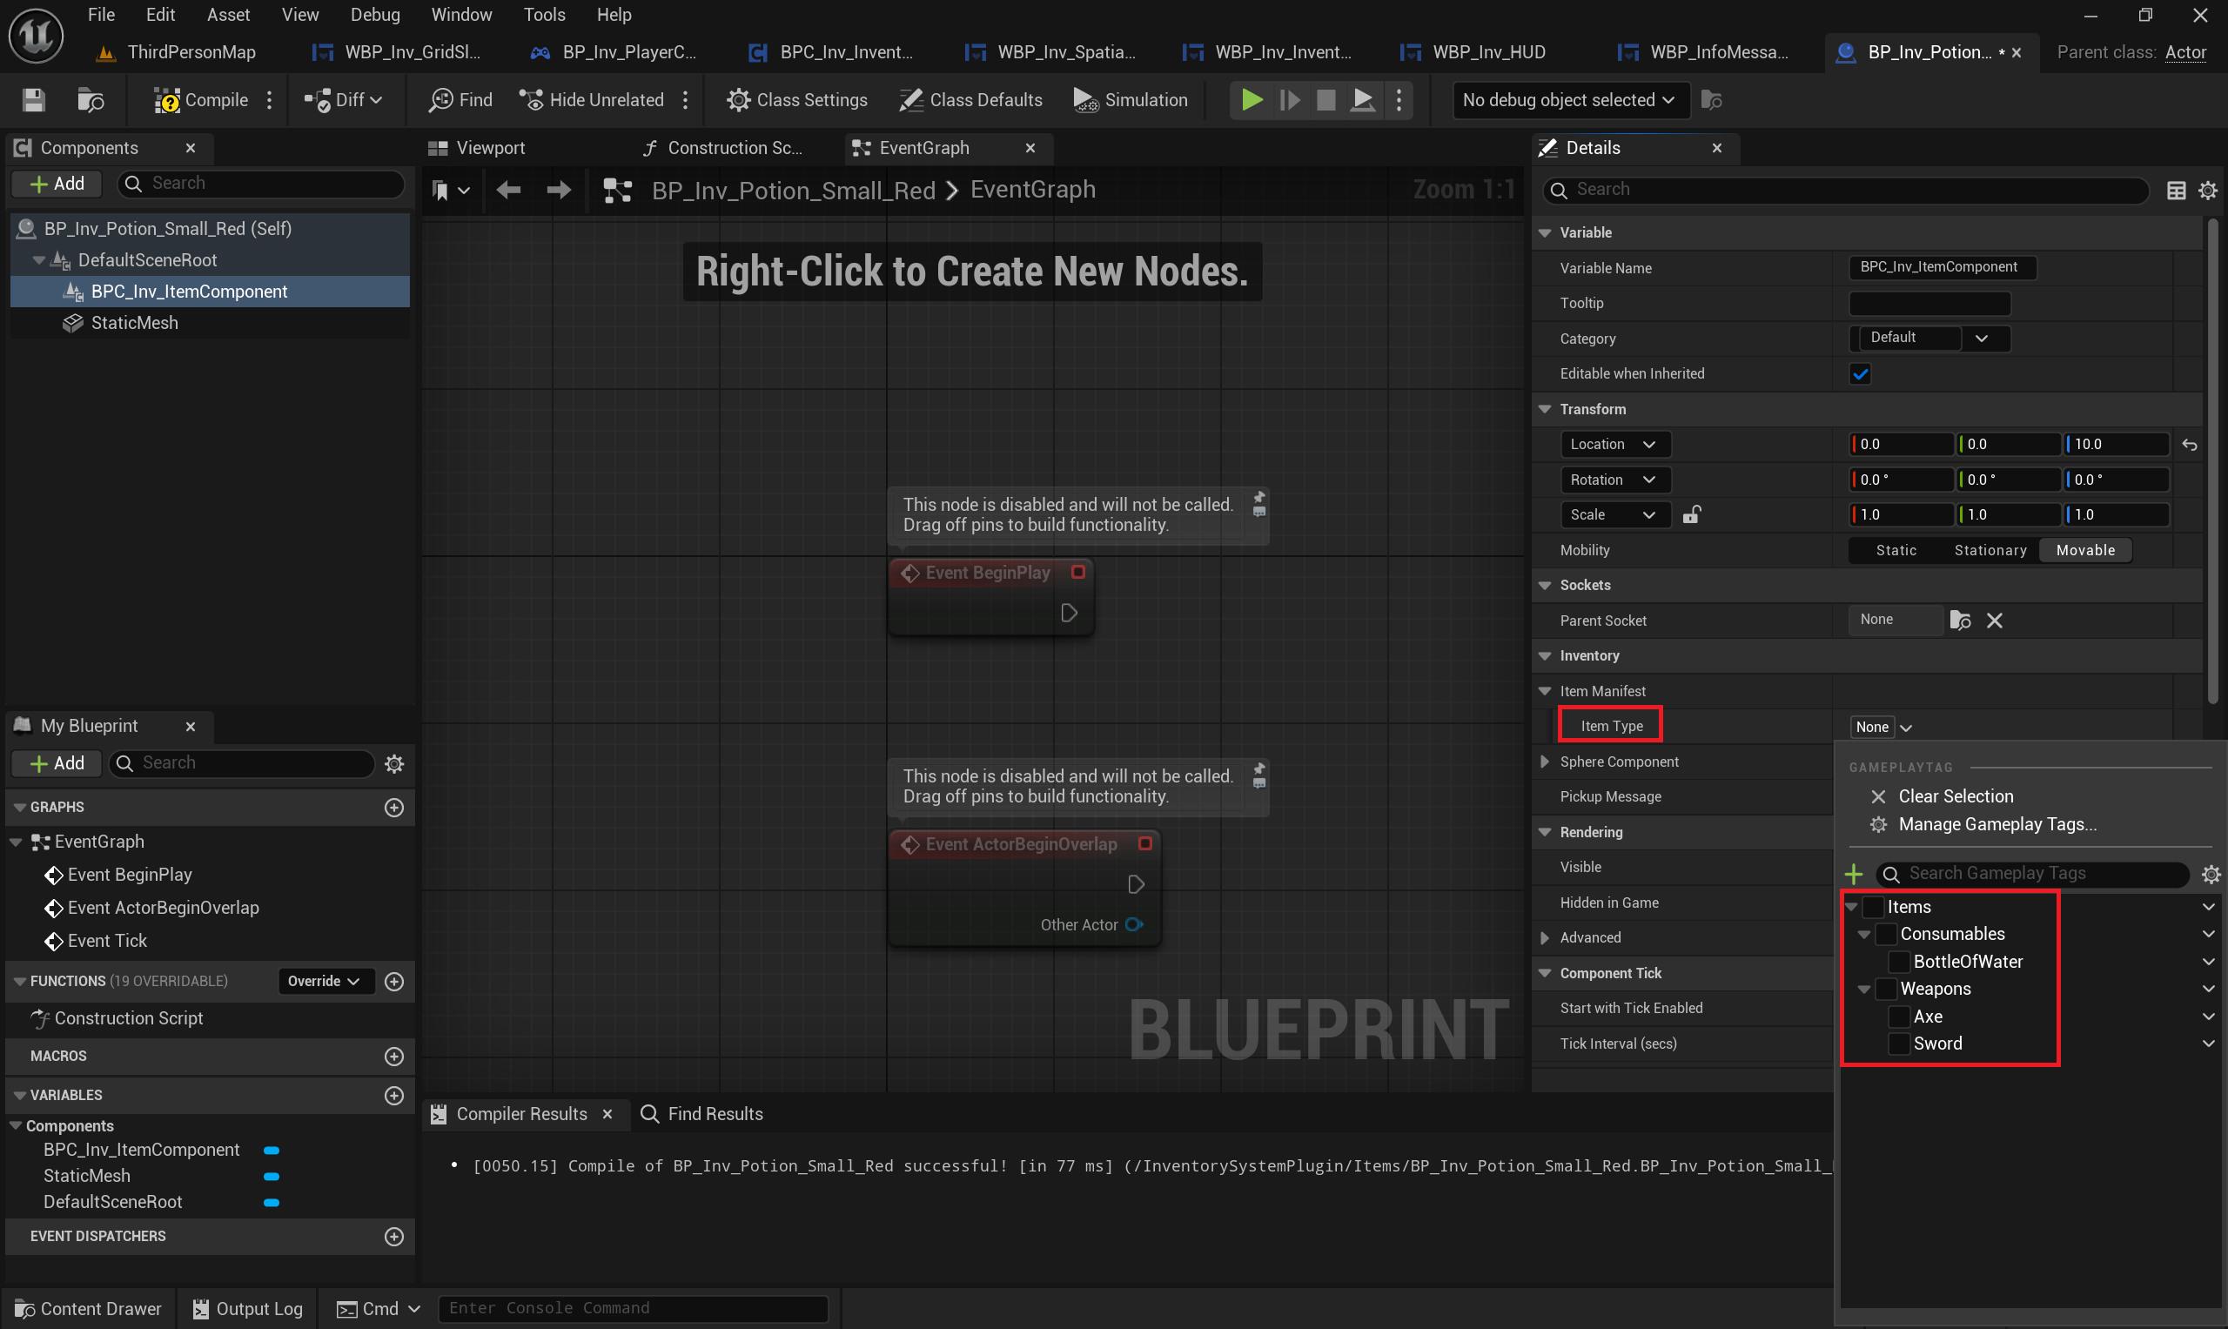Click the Compile blueprint icon
2228x1329 pixels.
pos(166,100)
